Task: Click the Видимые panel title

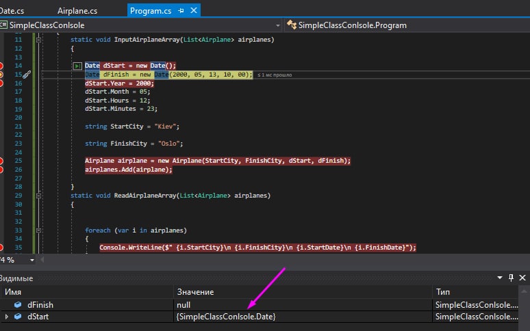Action: tap(16, 278)
